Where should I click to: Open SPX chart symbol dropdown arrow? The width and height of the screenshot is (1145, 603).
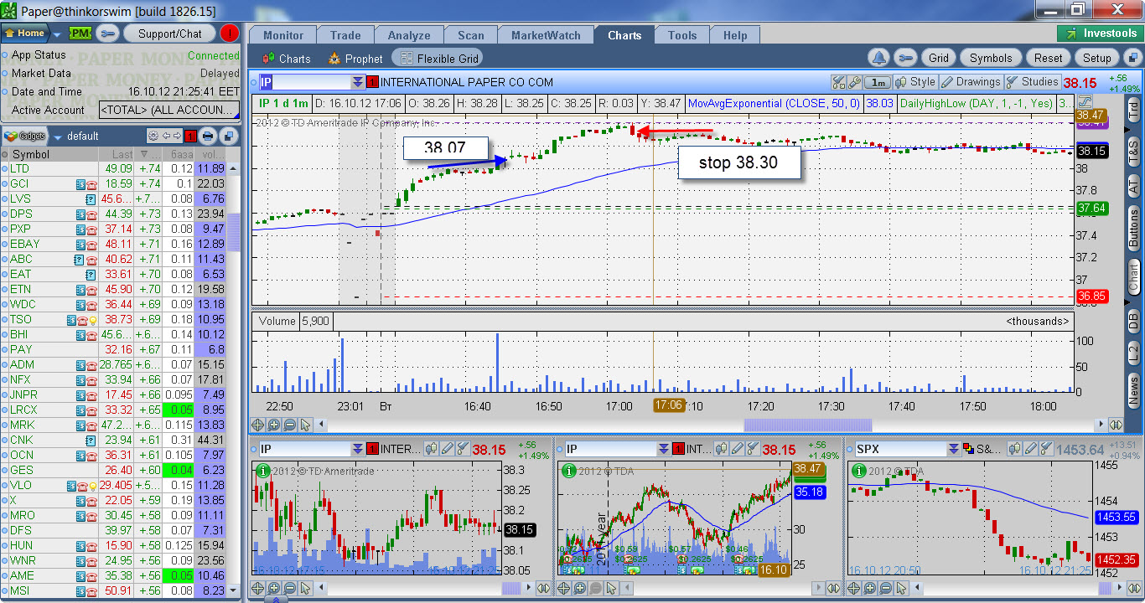pyautogui.click(x=956, y=449)
